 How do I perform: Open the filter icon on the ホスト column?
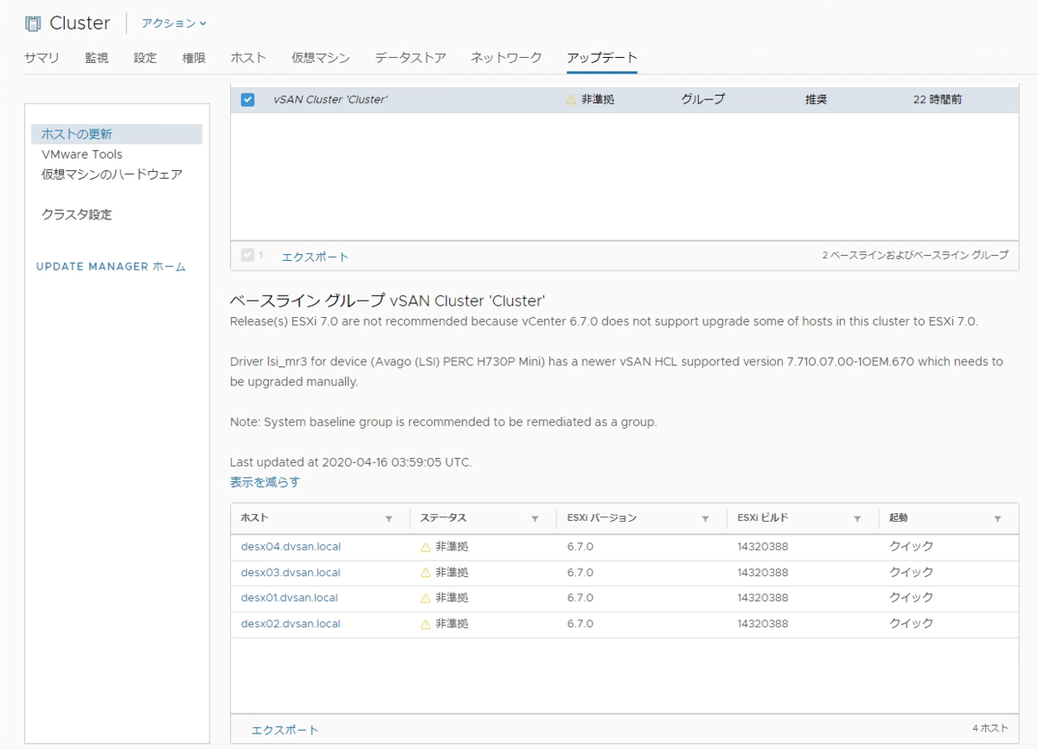point(388,519)
